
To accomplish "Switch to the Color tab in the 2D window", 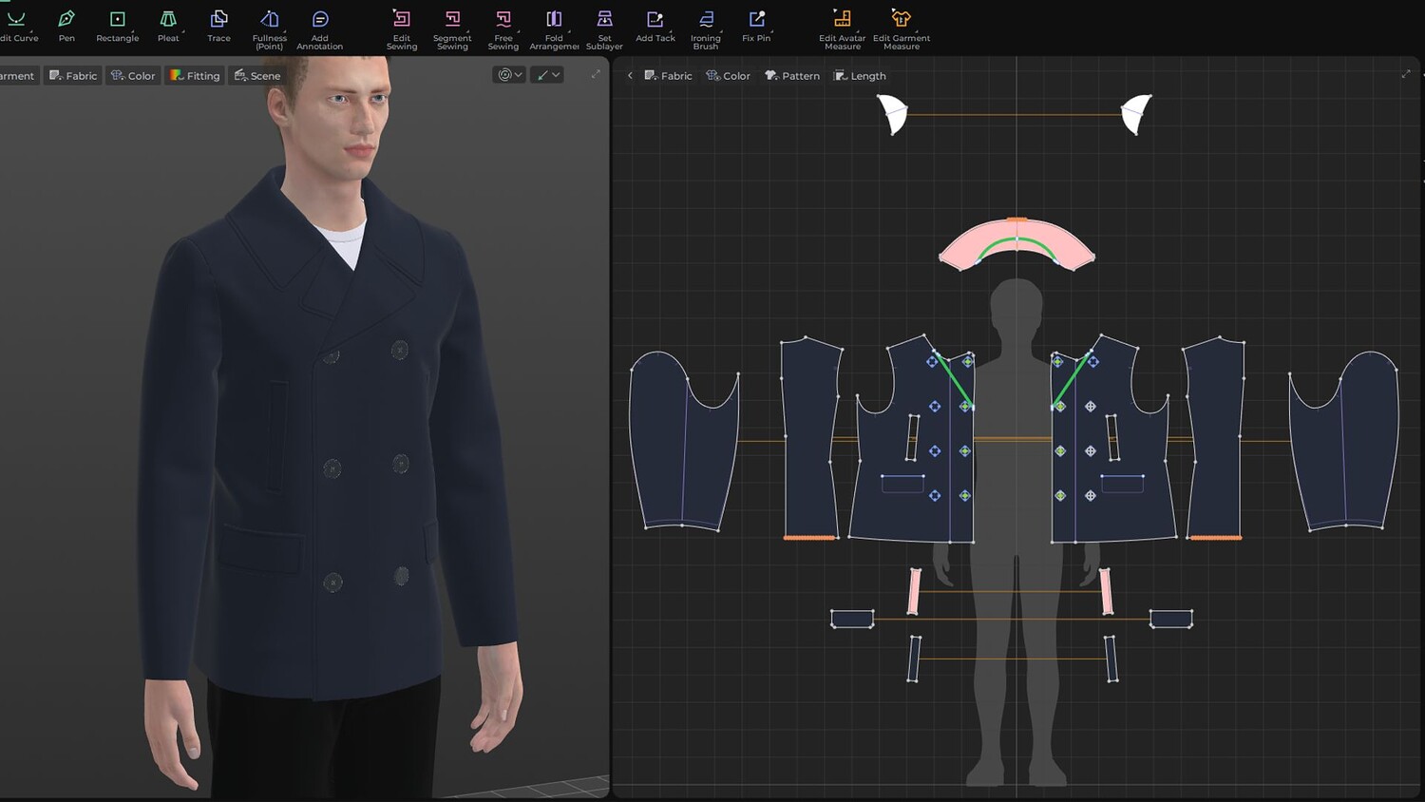I will click(729, 76).
